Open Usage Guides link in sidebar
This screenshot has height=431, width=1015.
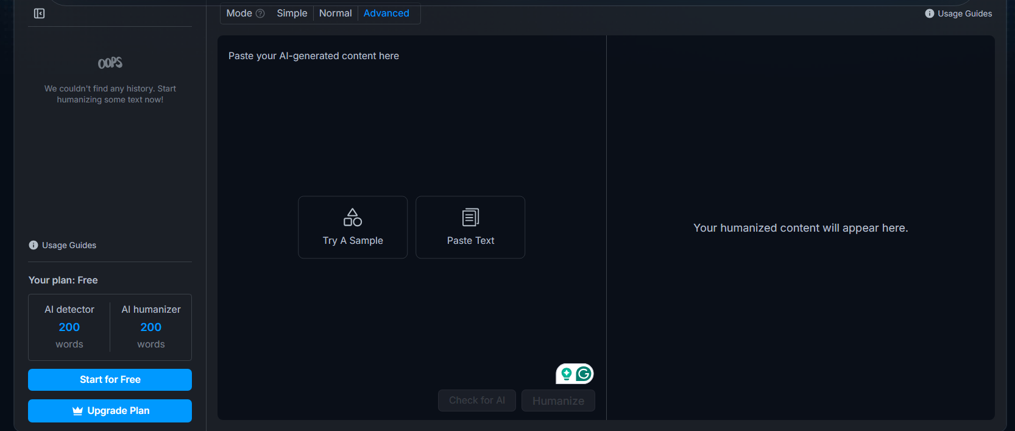[x=69, y=245]
